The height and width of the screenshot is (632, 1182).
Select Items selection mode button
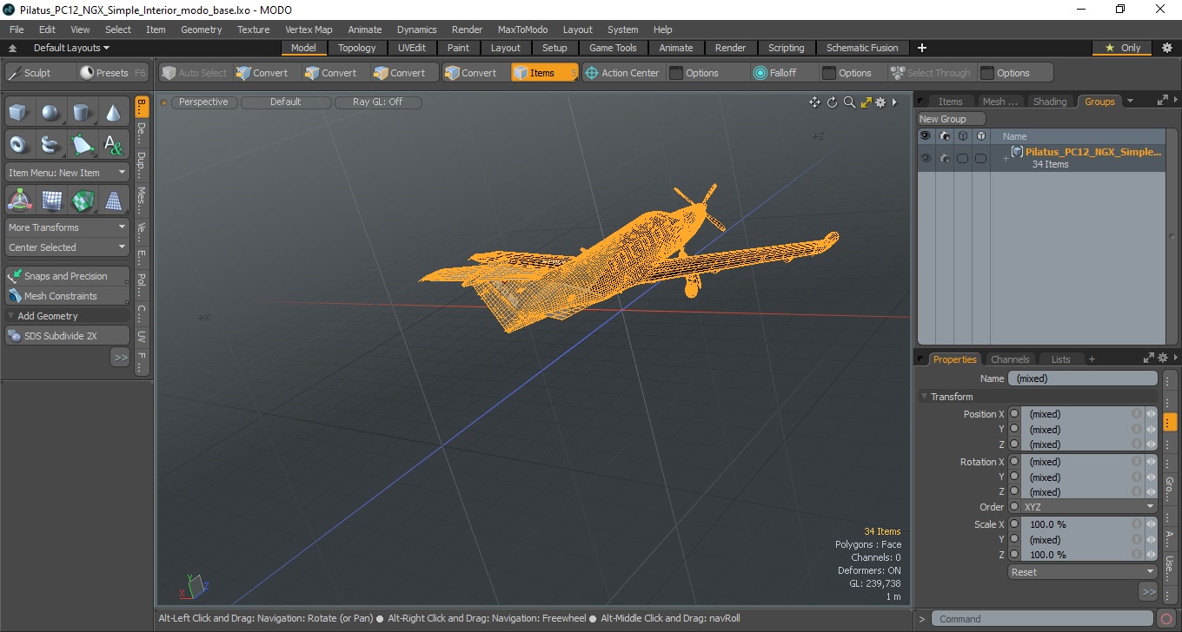click(544, 73)
